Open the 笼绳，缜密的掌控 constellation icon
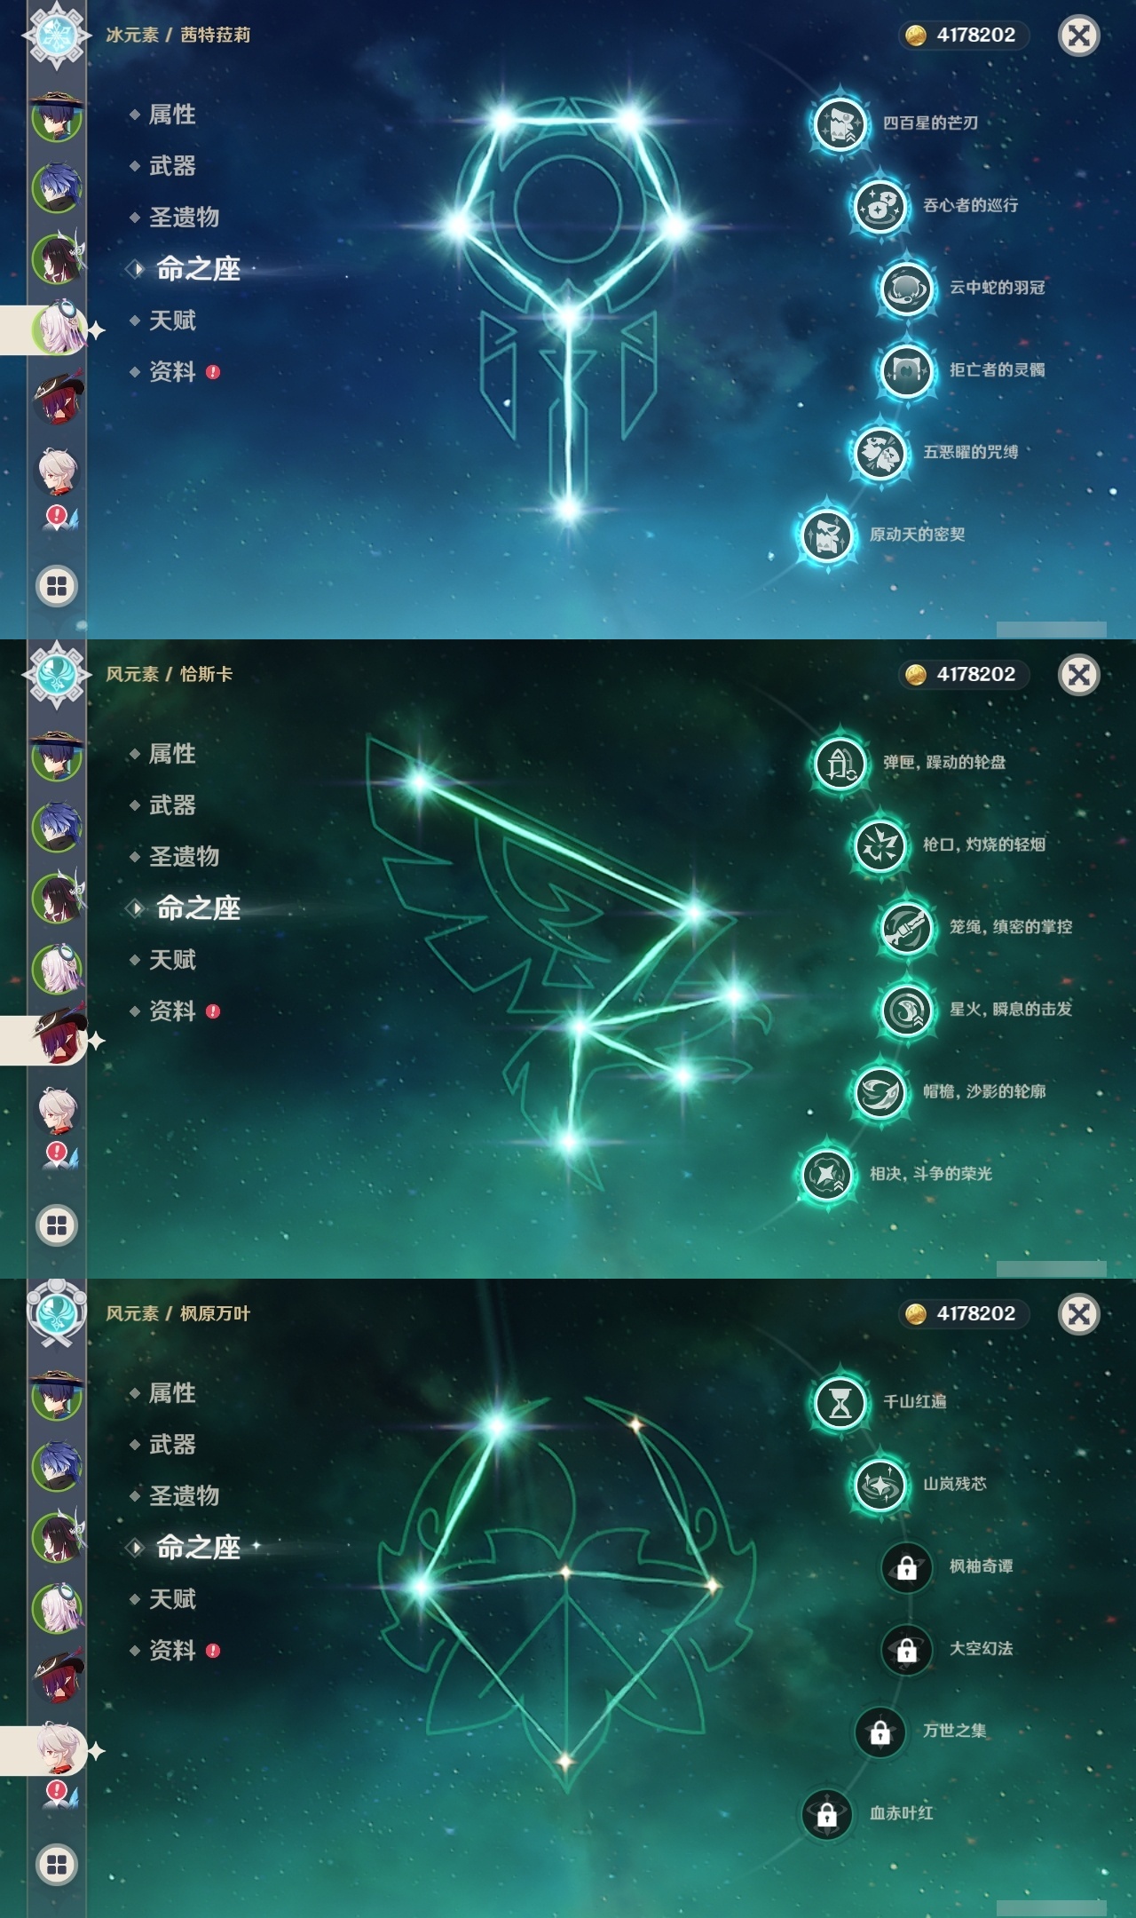The width and height of the screenshot is (1136, 1918). pyautogui.click(x=906, y=928)
